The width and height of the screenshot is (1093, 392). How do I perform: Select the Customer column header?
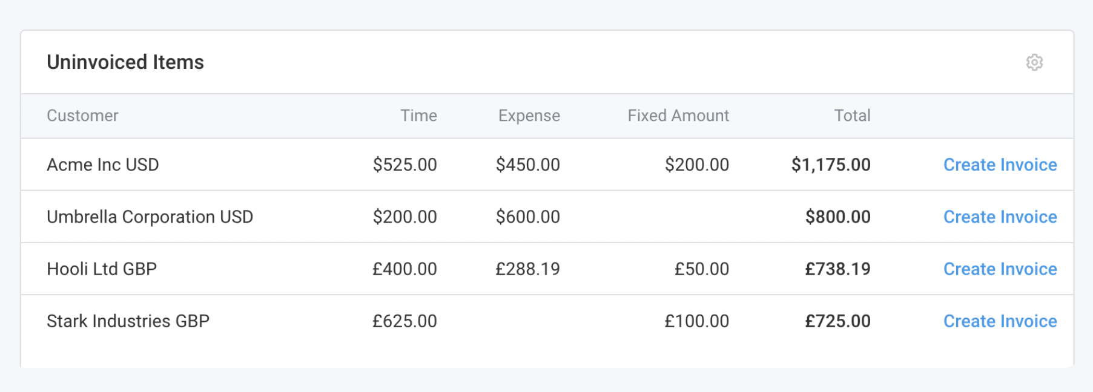click(82, 116)
